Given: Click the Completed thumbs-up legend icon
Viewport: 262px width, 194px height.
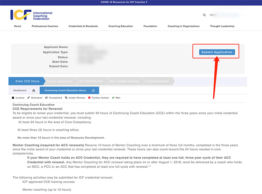Looking at the screenshot, I should click(46, 98).
